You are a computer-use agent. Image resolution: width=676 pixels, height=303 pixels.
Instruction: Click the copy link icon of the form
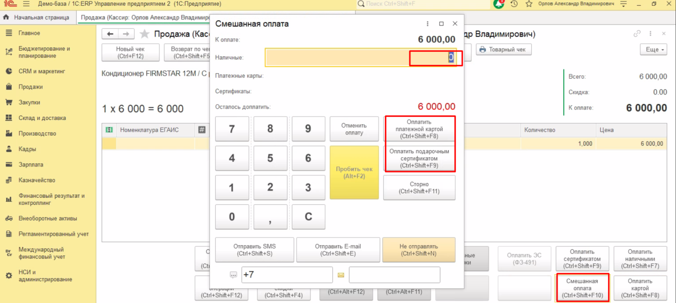(637, 34)
